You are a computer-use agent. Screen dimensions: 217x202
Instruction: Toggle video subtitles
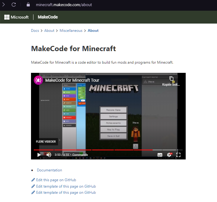[160, 155]
